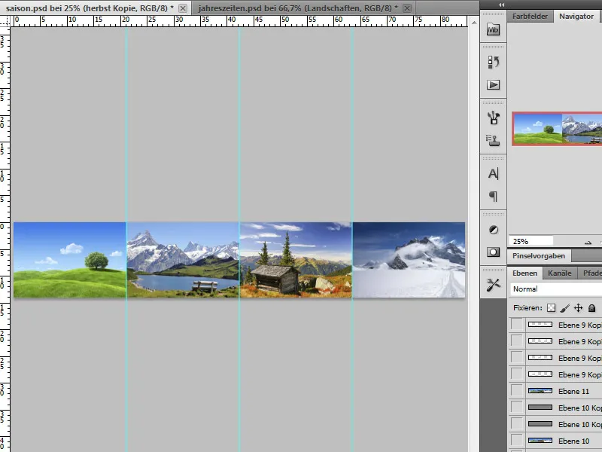Toggle visibility of Ebene 11 layer
Screen dimensions: 602x452
(x=517, y=391)
